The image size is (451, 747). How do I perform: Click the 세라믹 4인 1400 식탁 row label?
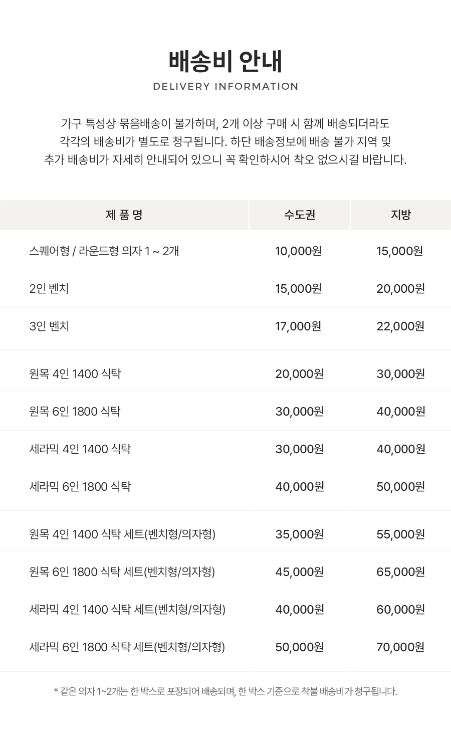[x=80, y=449]
